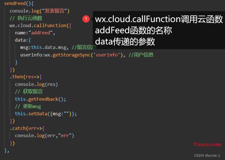Select the 'userInfo' string argument

107,55
